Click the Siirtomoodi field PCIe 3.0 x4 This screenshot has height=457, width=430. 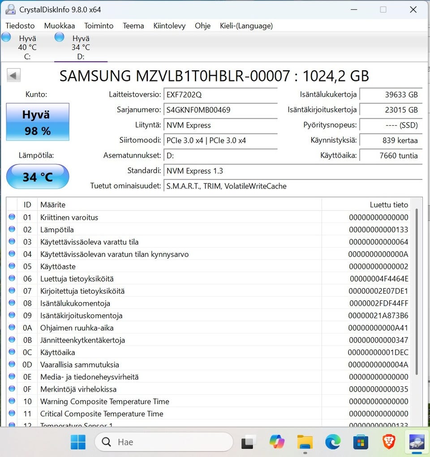(220, 141)
